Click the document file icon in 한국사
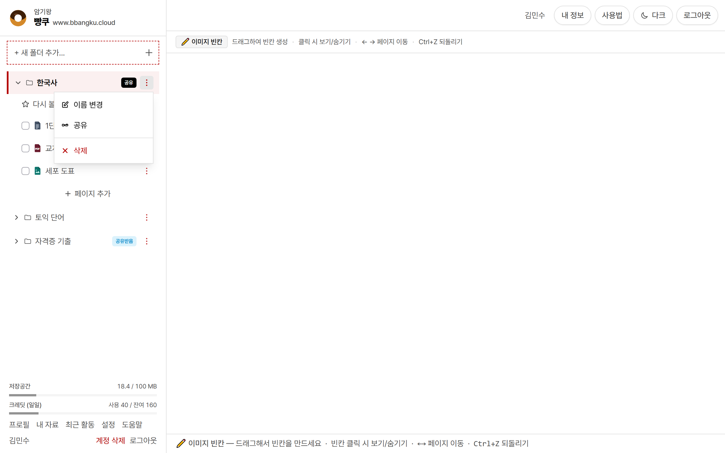The width and height of the screenshot is (725, 453). [37, 125]
